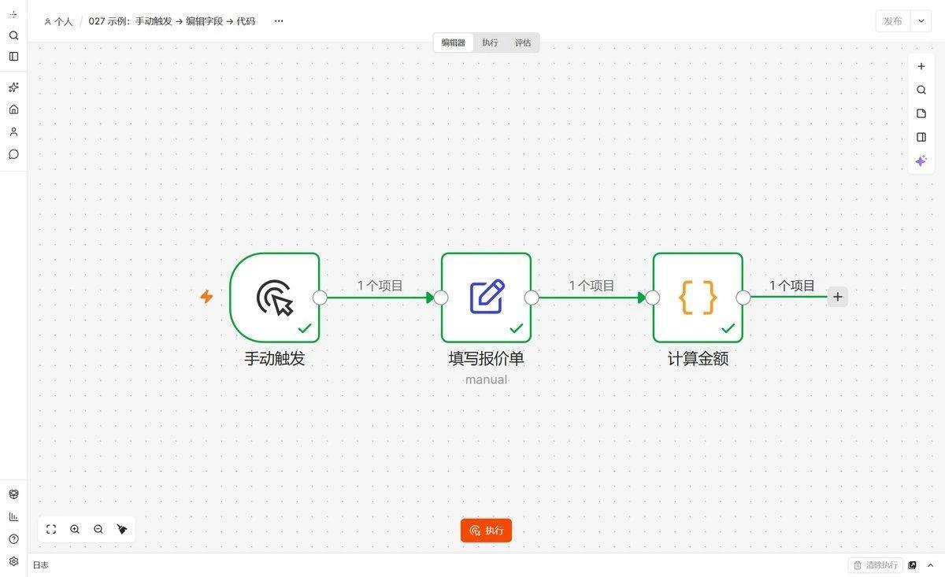Zoom out of the canvas
The image size is (945, 577).
(98, 530)
